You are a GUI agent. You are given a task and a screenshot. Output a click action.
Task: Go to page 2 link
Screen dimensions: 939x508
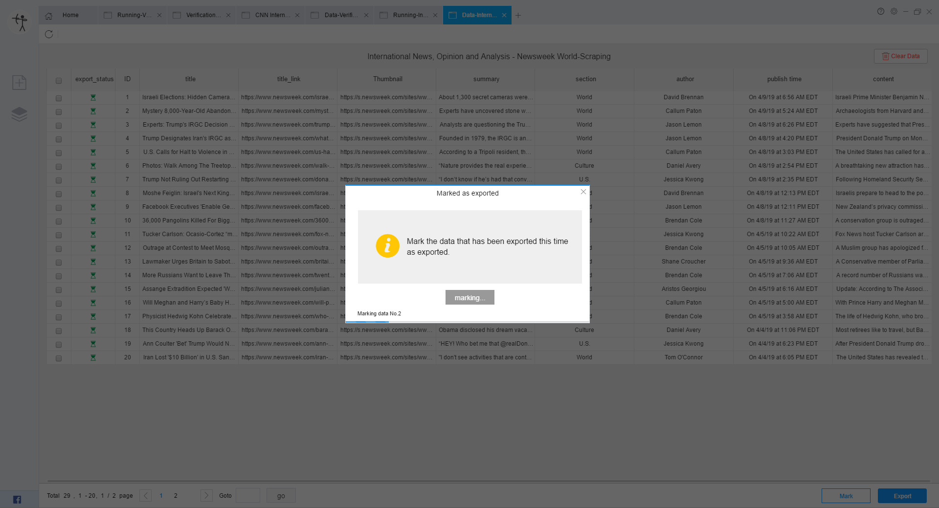pos(176,496)
